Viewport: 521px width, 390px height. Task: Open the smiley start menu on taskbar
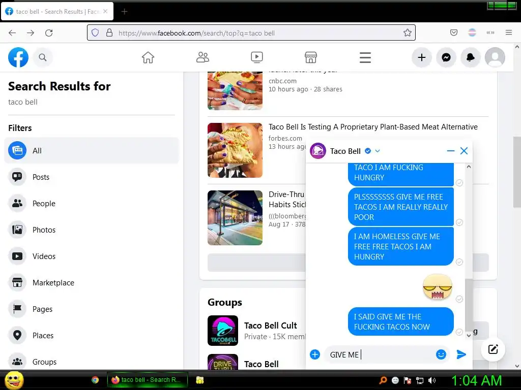coord(14,380)
